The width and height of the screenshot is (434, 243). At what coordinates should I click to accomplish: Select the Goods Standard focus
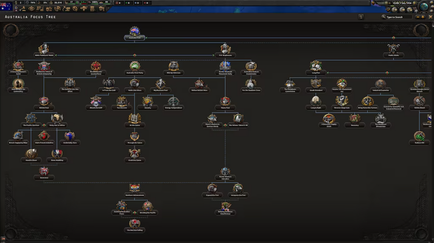click(x=316, y=86)
